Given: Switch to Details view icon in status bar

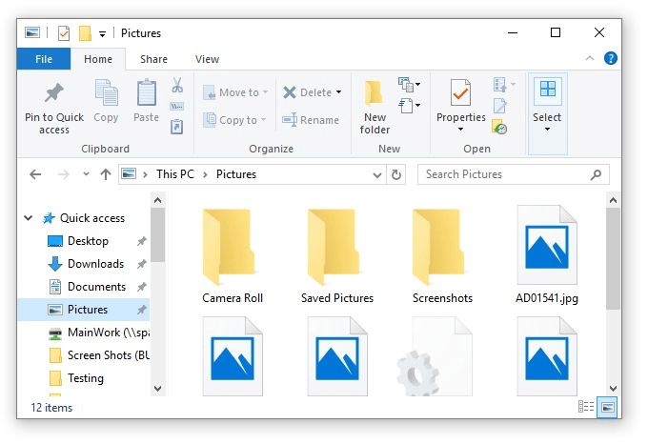Looking at the screenshot, I should point(586,407).
